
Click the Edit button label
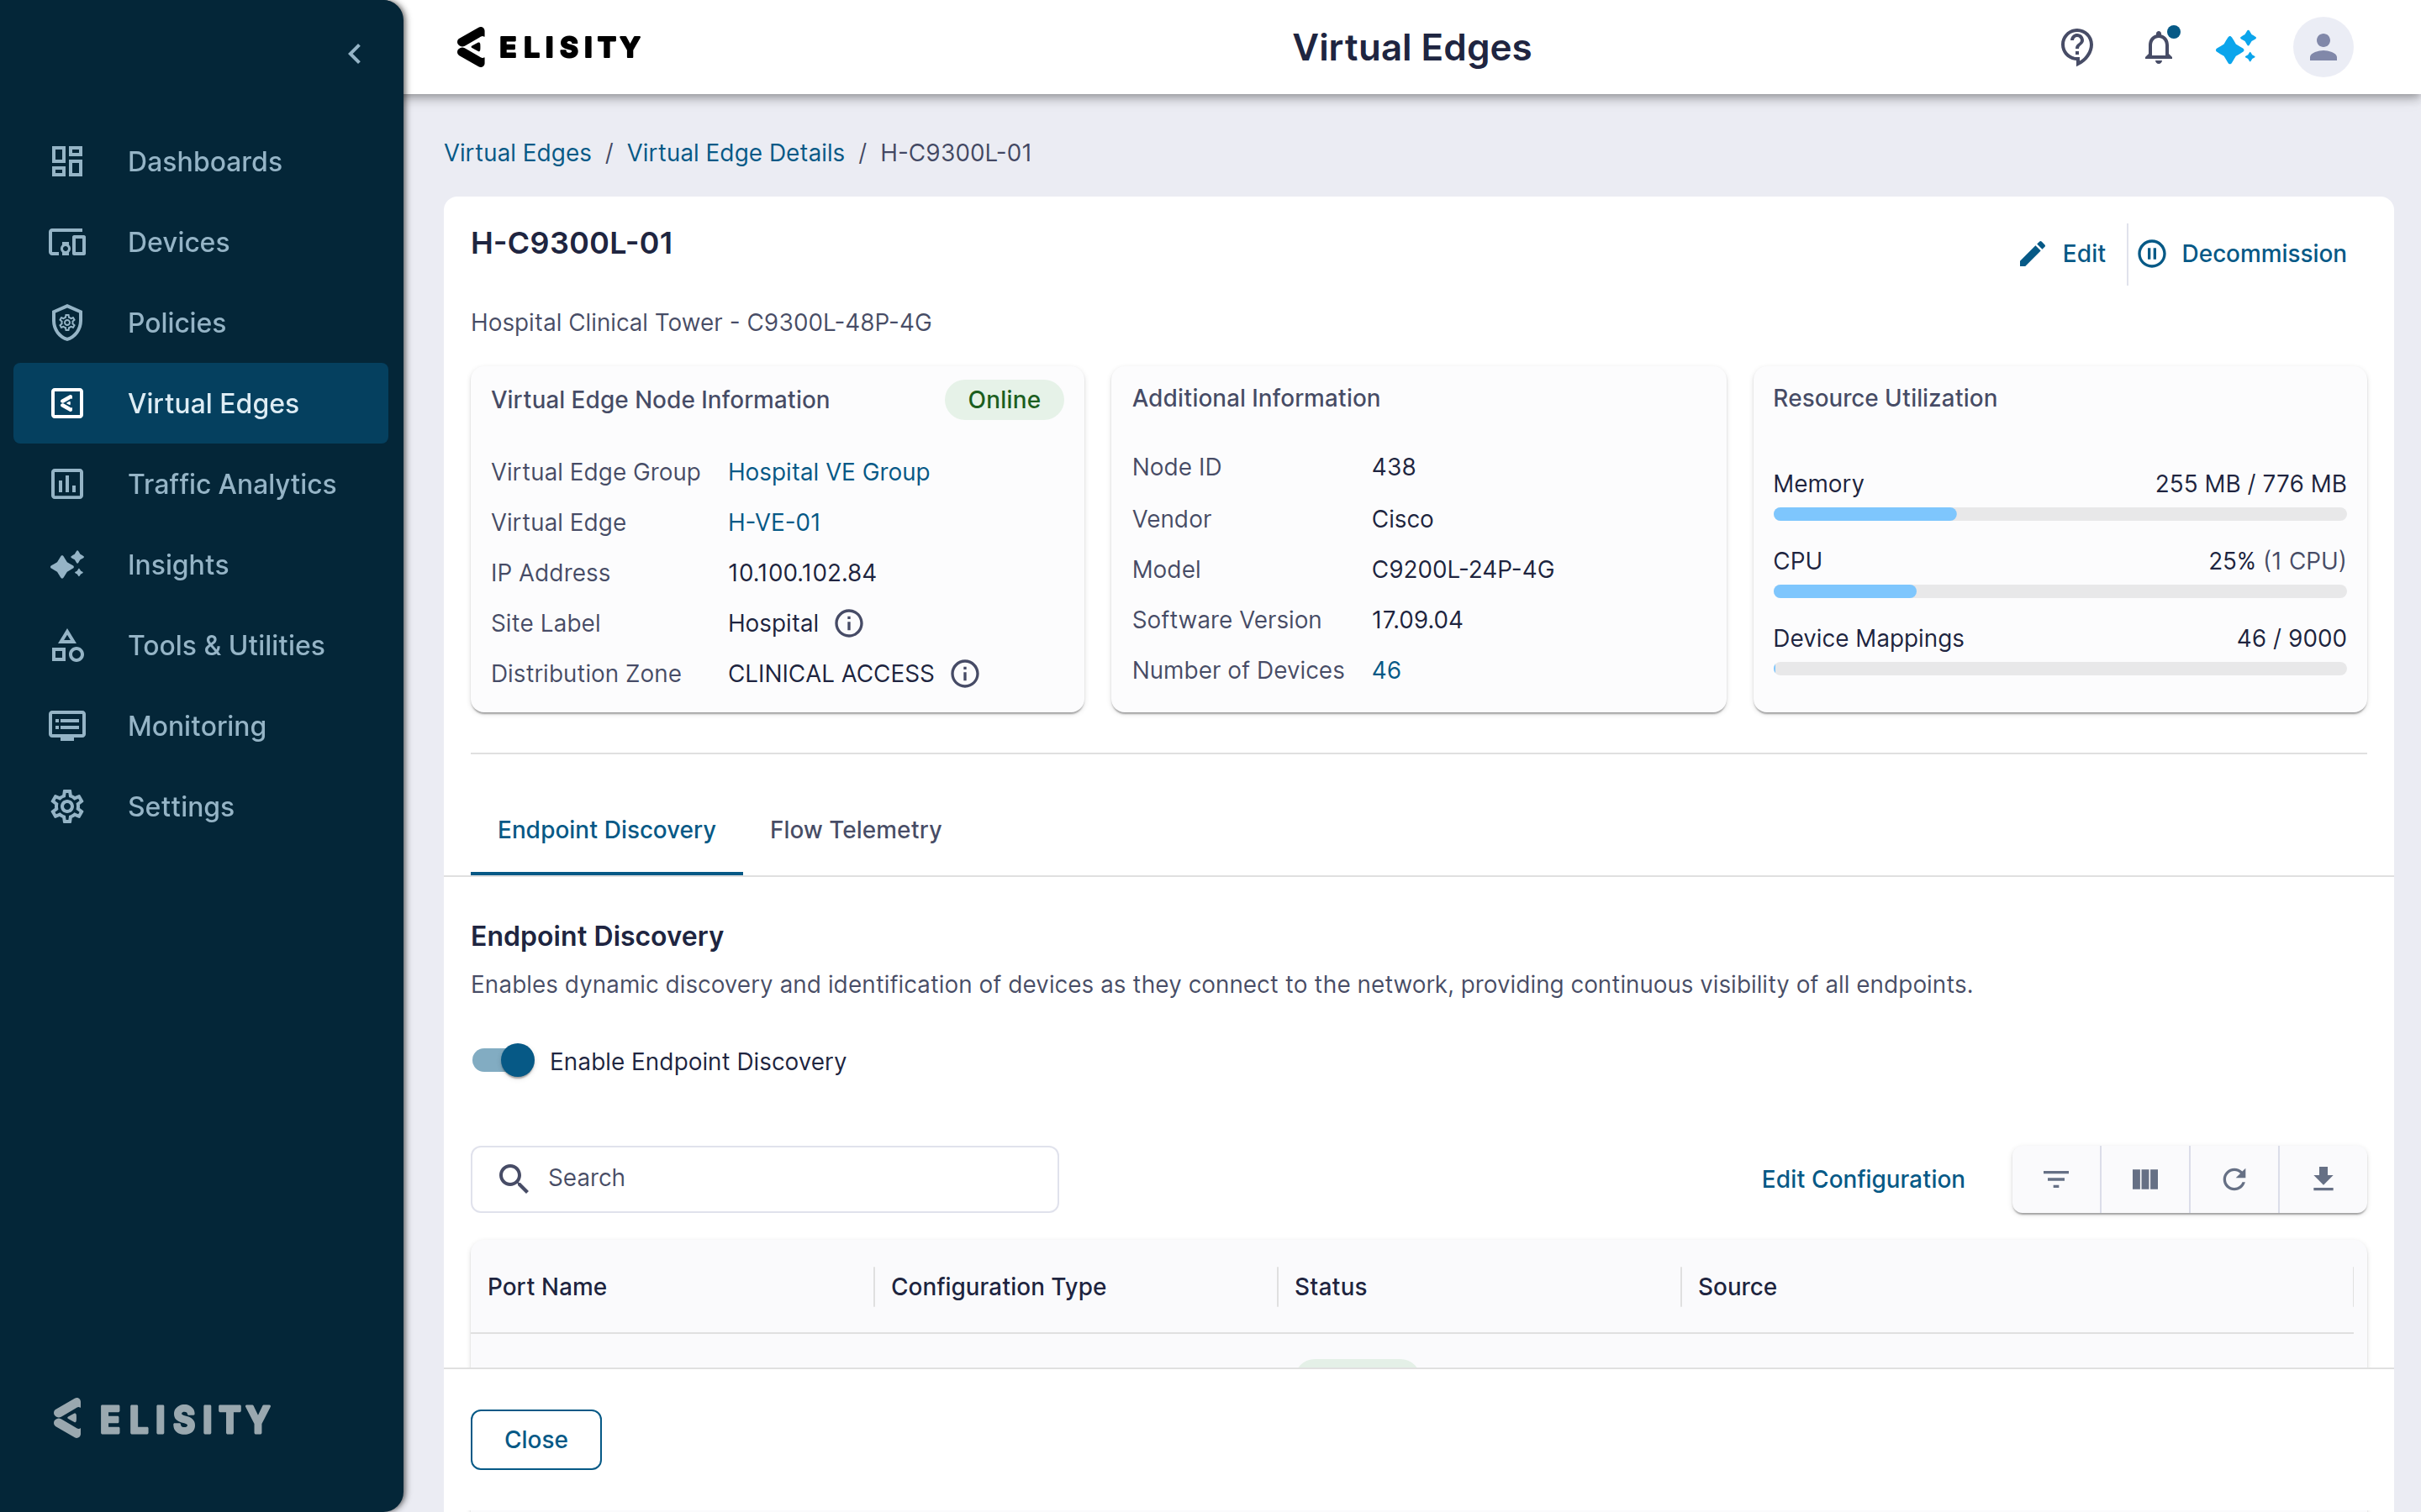(2084, 254)
